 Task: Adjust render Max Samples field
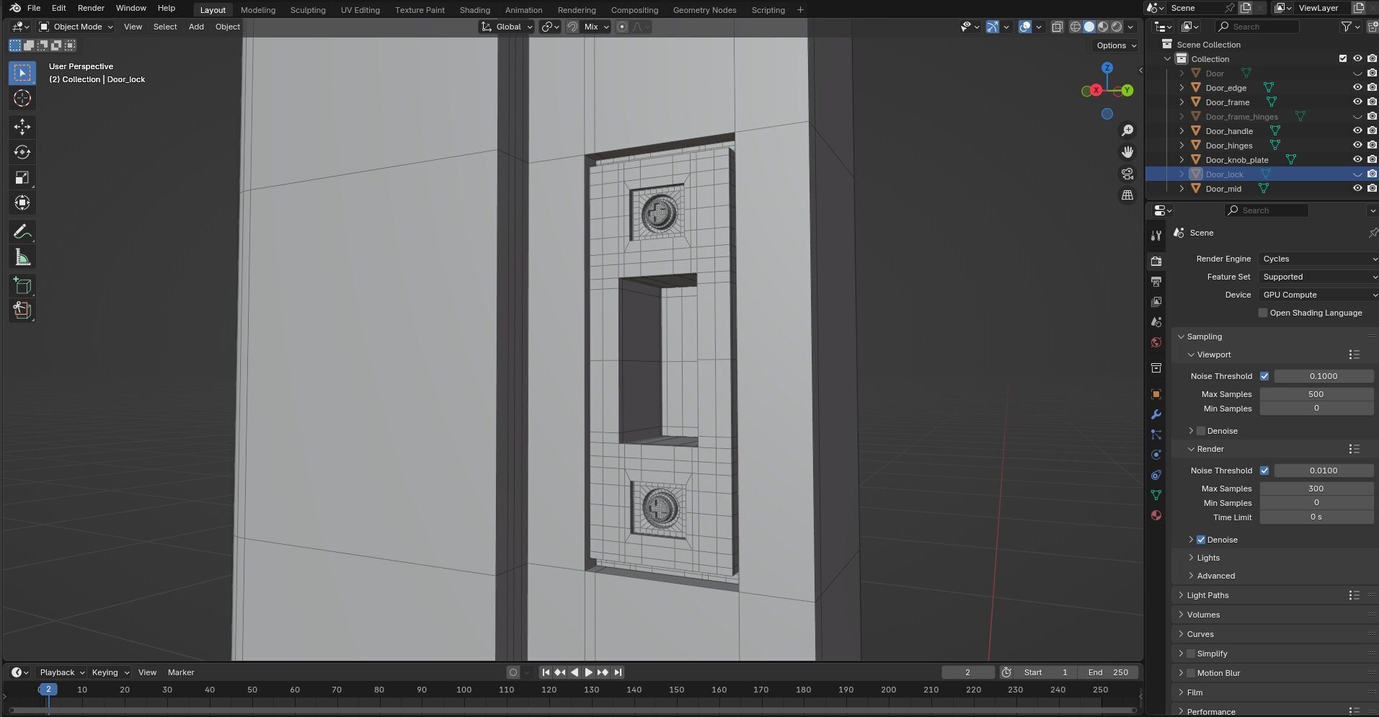pos(1316,489)
